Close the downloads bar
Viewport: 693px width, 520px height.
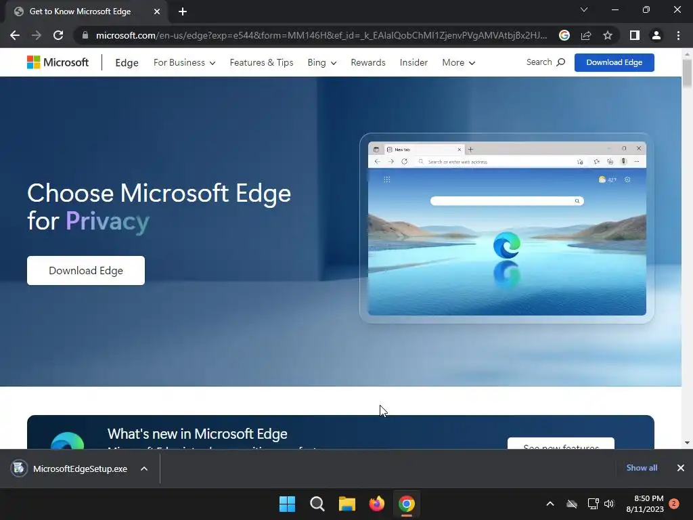click(681, 468)
